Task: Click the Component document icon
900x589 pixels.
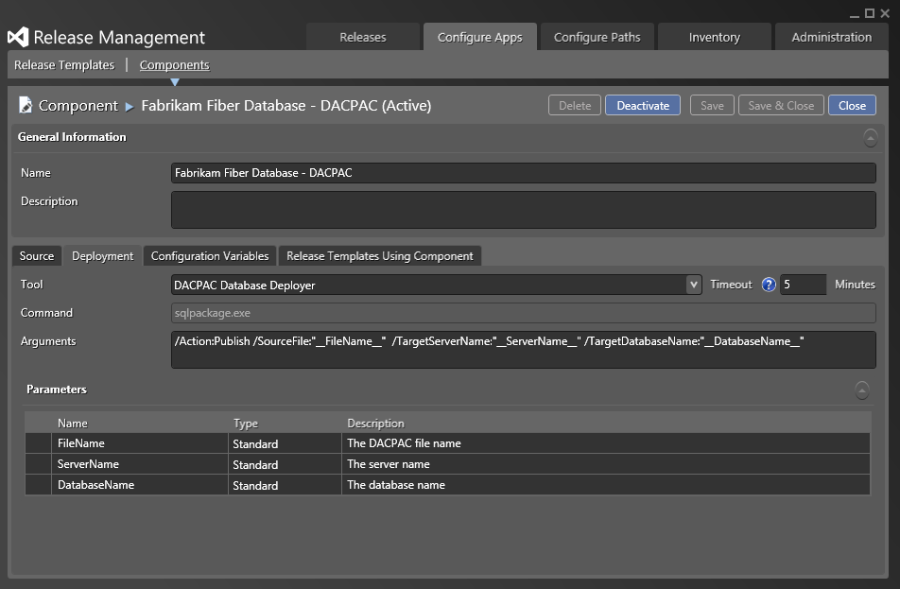Action: [26, 105]
